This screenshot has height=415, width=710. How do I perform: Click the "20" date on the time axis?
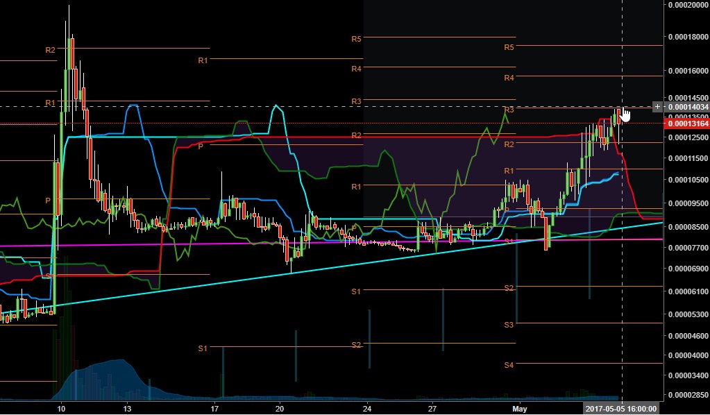click(280, 409)
